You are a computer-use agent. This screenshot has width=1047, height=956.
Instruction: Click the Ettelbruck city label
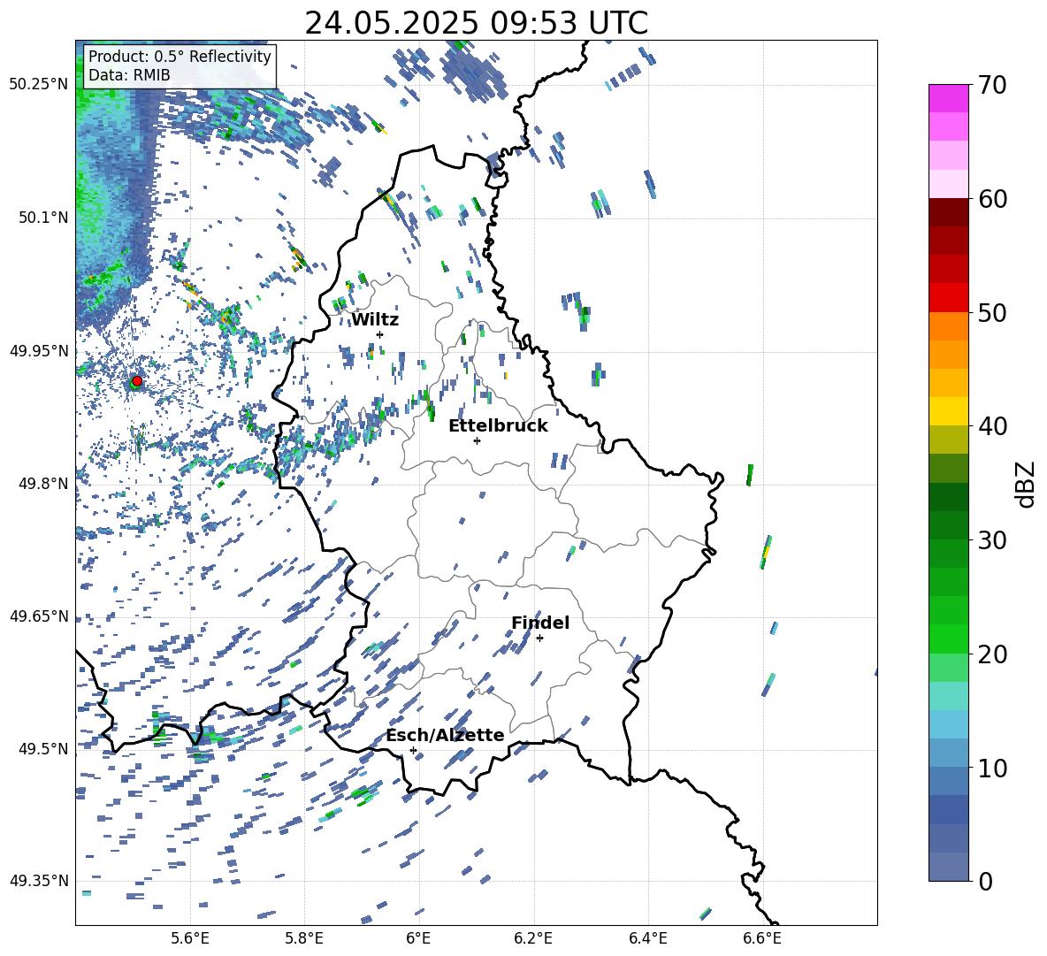(x=498, y=426)
